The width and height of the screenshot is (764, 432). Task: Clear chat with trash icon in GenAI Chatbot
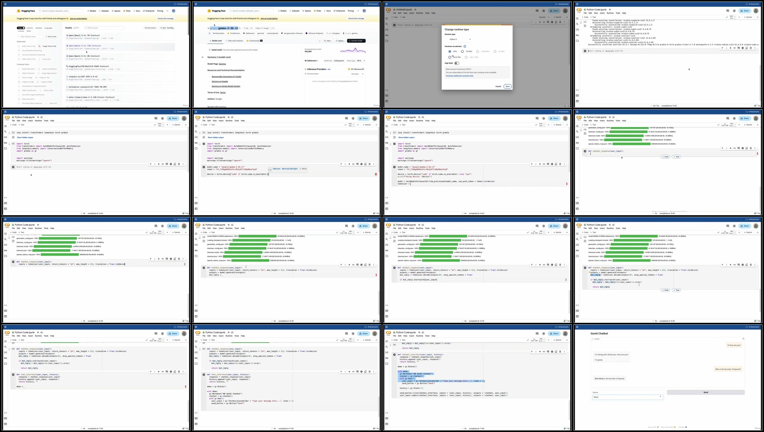[x=743, y=339]
